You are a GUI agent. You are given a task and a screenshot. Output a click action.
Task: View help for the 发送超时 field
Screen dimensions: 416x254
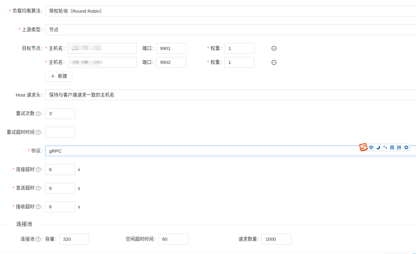click(38, 188)
